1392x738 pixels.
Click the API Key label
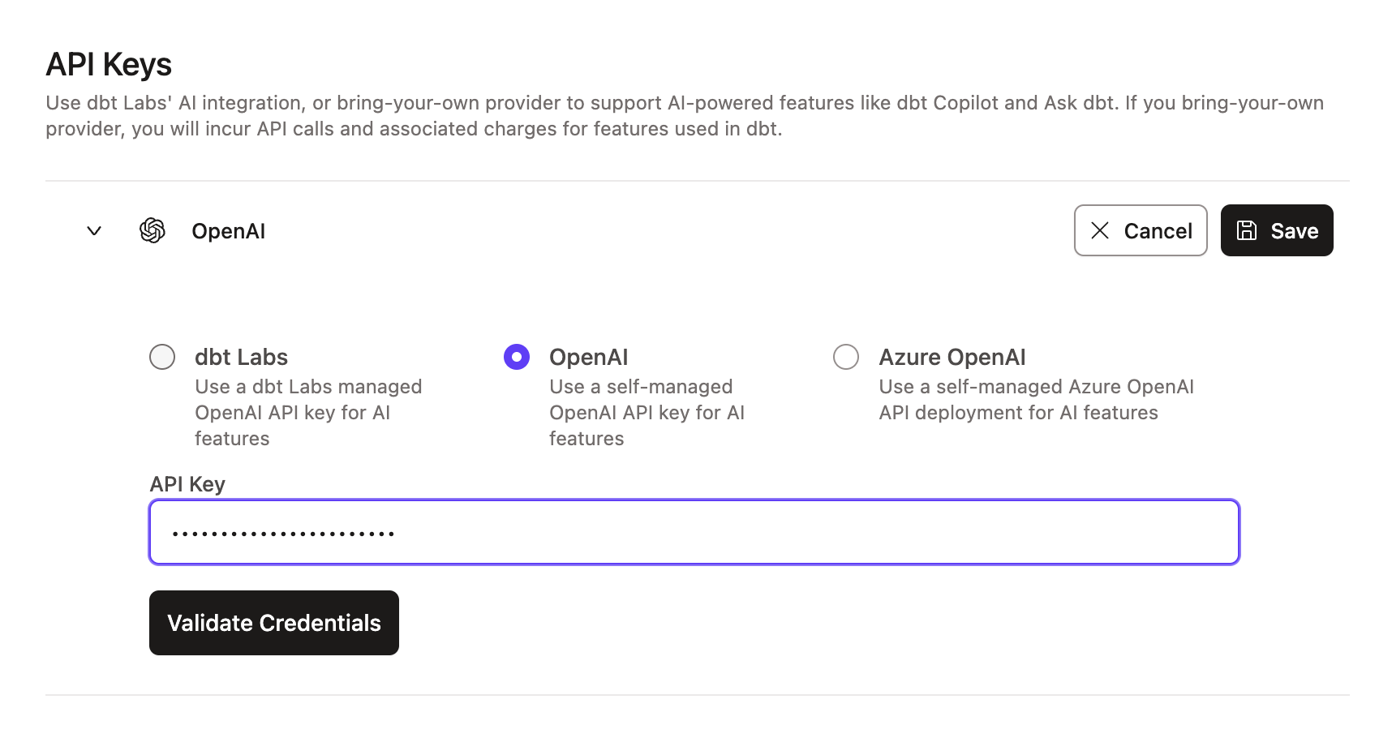pyautogui.click(x=187, y=483)
